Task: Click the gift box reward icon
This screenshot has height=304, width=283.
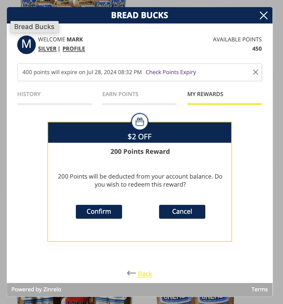Action: [140, 122]
